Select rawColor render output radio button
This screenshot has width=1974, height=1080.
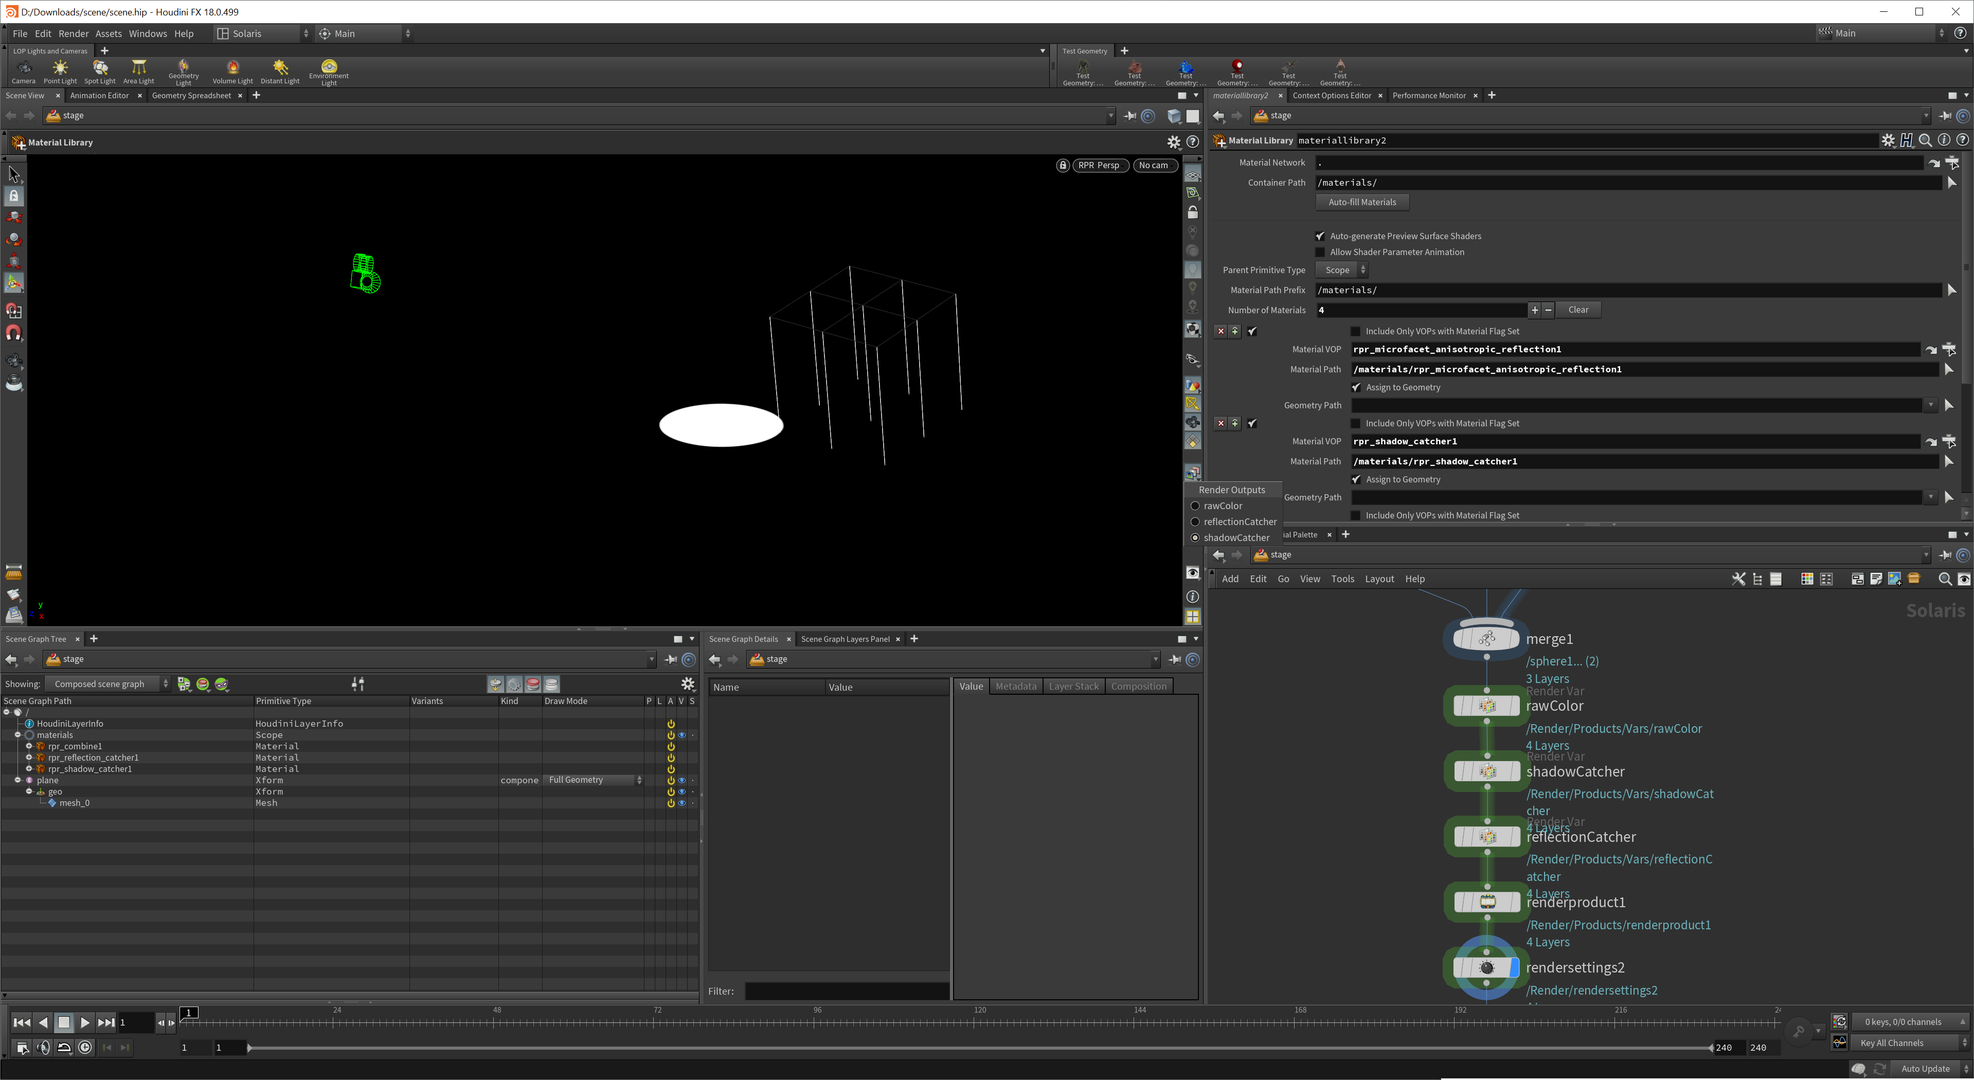click(x=1195, y=506)
